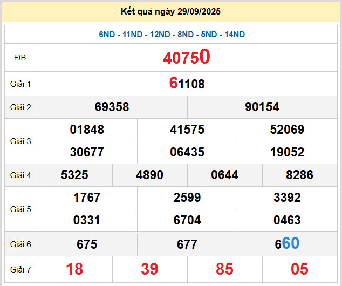Click the Giải 1 number 61108
The width and height of the screenshot is (342, 286).
tap(187, 84)
